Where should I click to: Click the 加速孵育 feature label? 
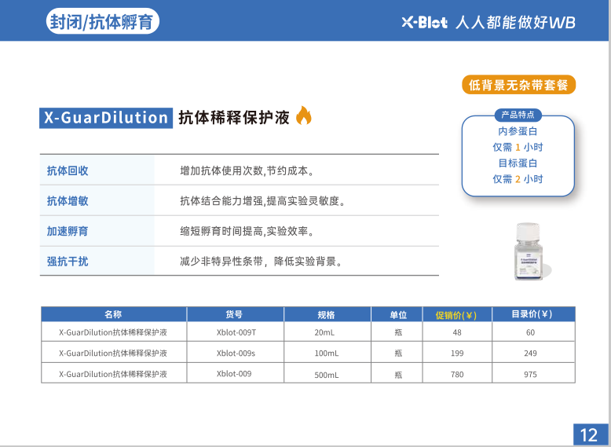tap(68, 231)
